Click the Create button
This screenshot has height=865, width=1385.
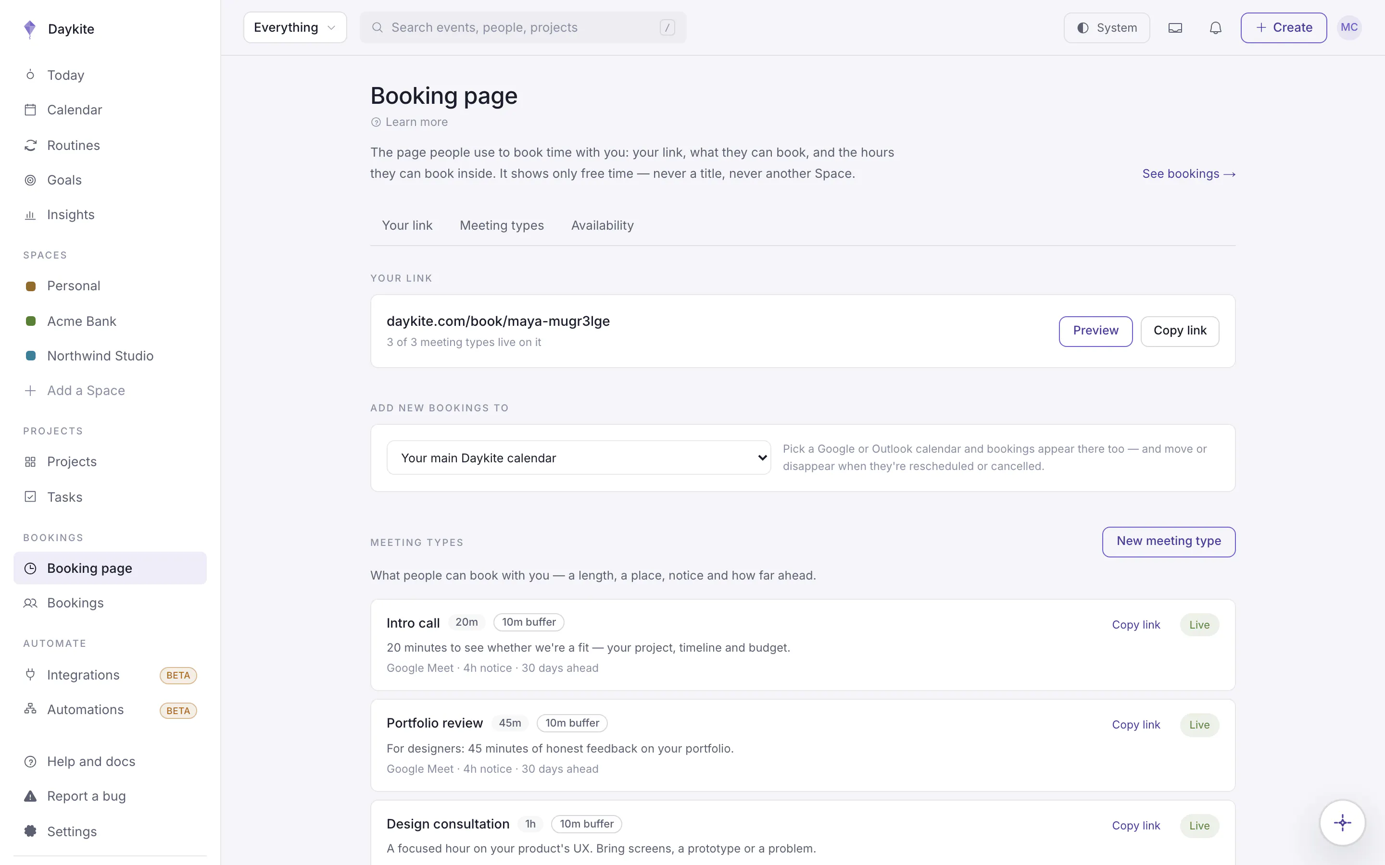pyautogui.click(x=1284, y=27)
